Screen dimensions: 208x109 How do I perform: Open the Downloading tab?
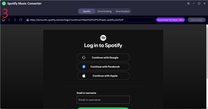click(105, 11)
